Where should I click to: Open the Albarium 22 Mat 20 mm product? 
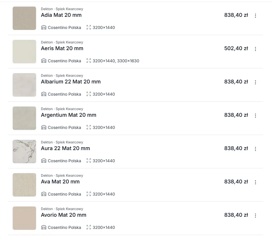pyautogui.click(x=71, y=82)
